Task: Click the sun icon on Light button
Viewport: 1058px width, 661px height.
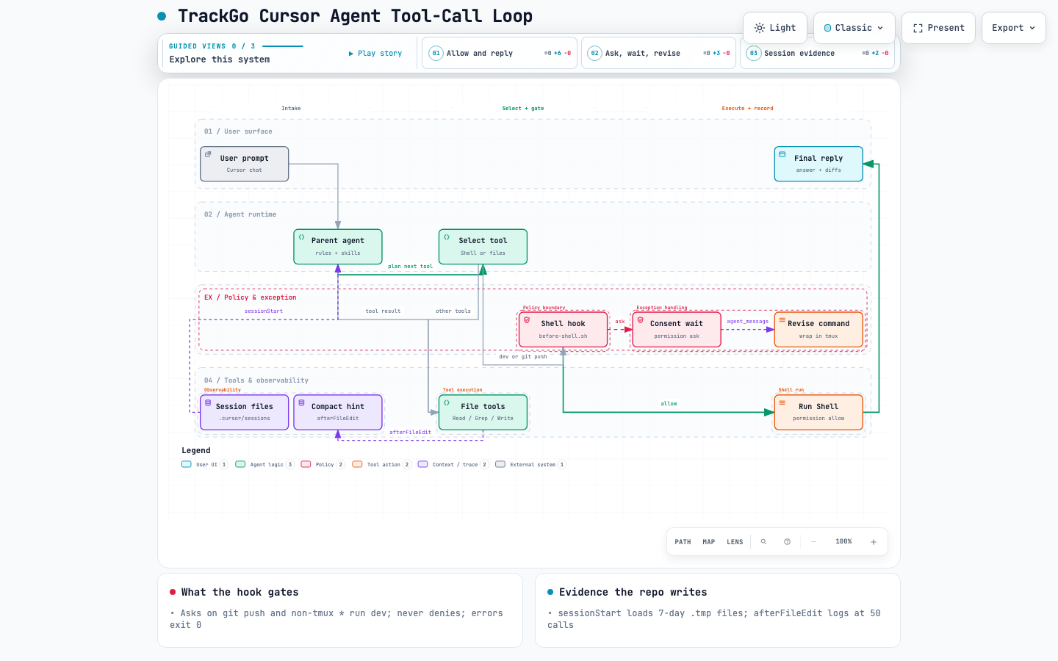Action: tap(760, 28)
